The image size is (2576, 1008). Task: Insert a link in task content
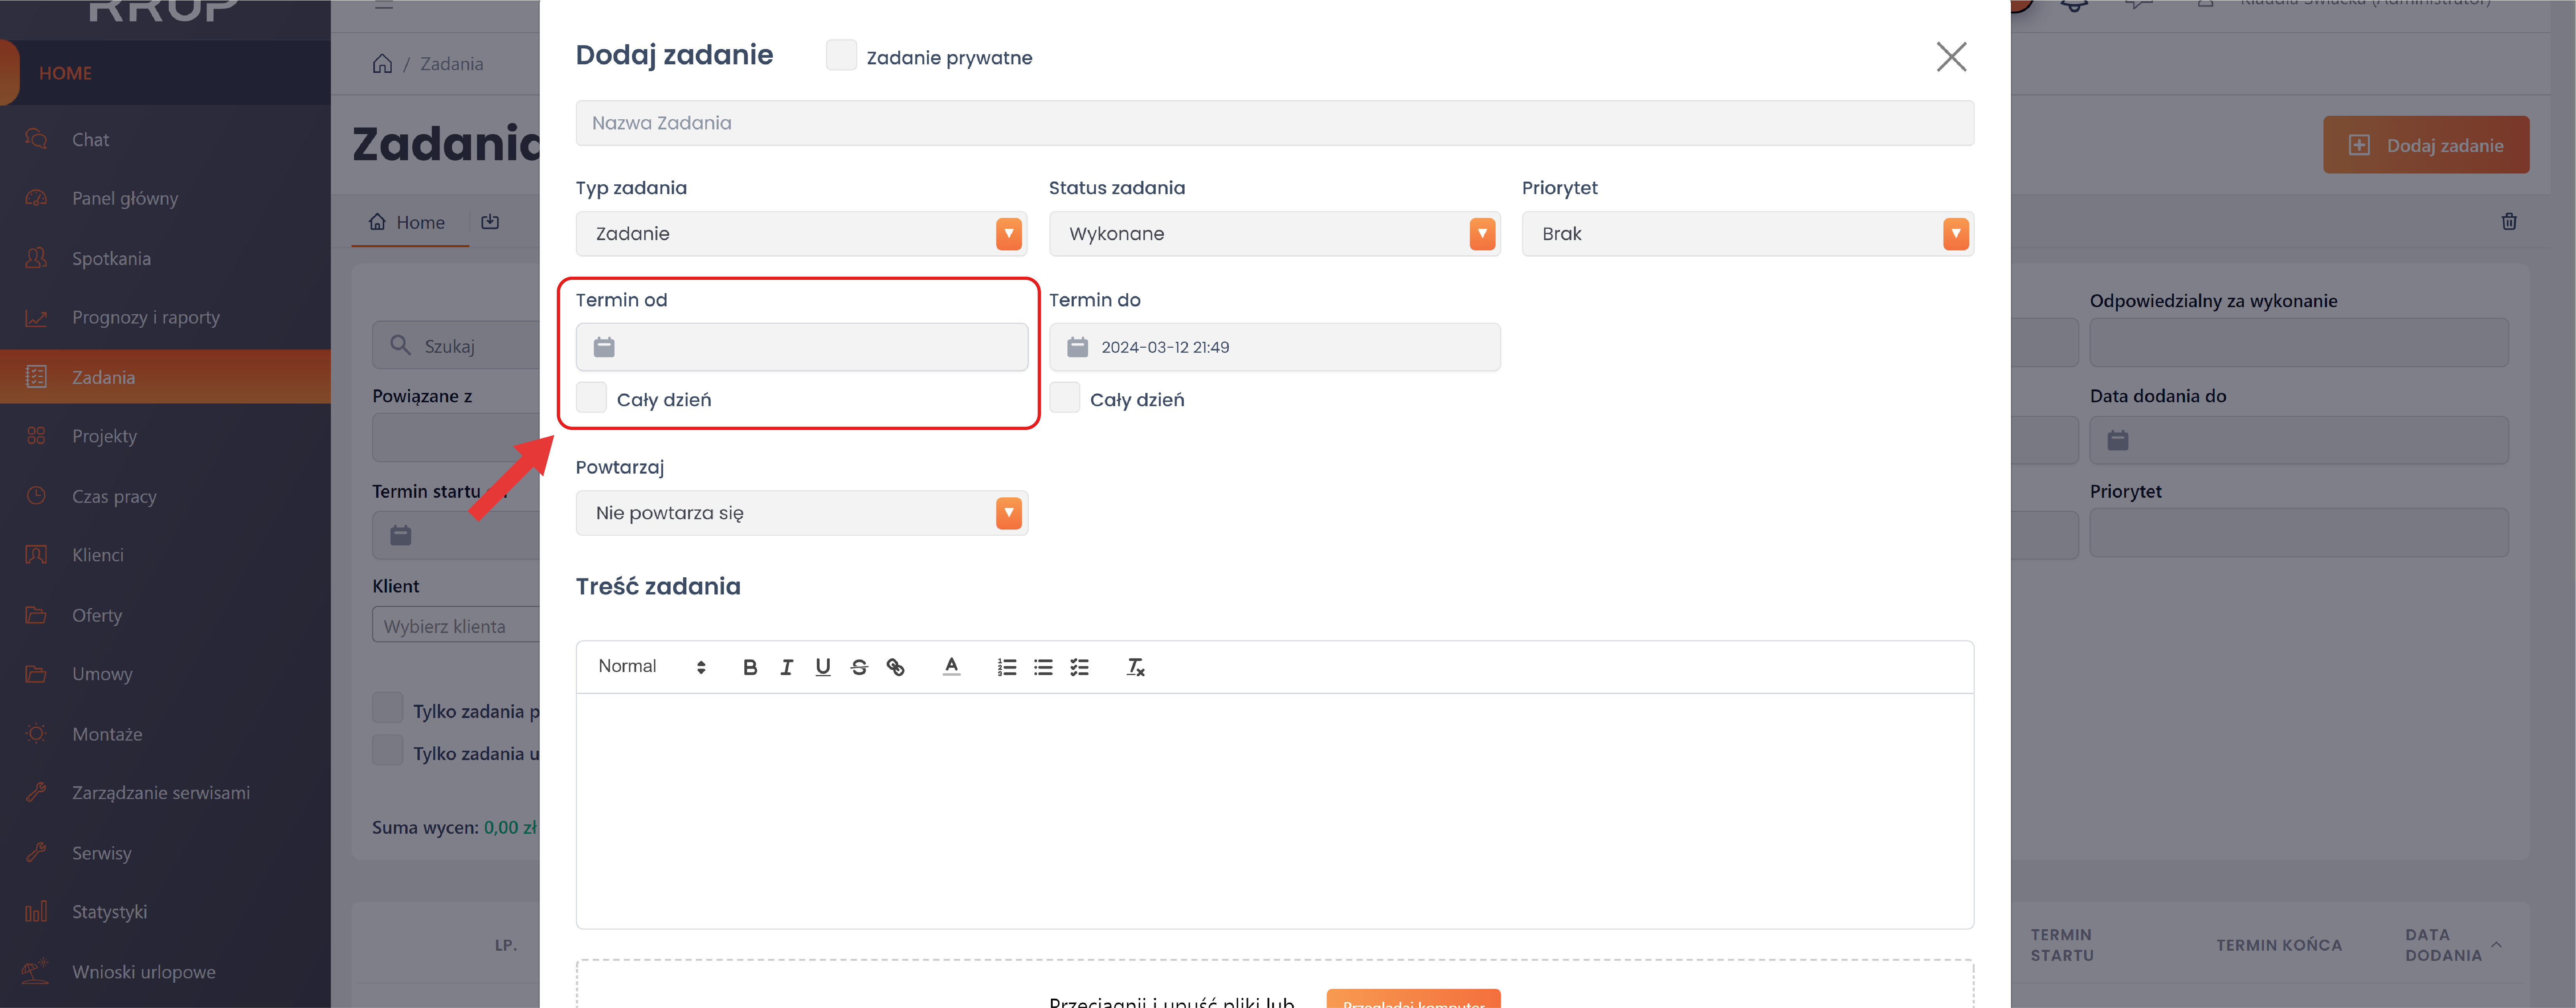(895, 667)
